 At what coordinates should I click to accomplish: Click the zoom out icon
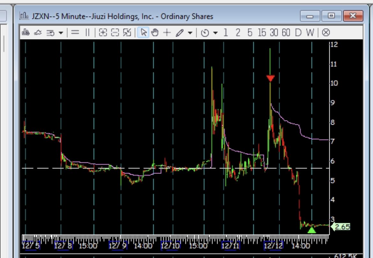tap(115, 32)
